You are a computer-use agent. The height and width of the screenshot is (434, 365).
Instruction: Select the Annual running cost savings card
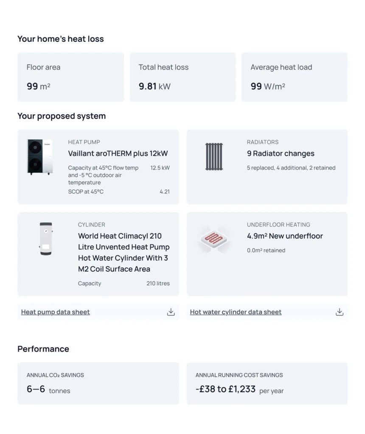(x=267, y=383)
